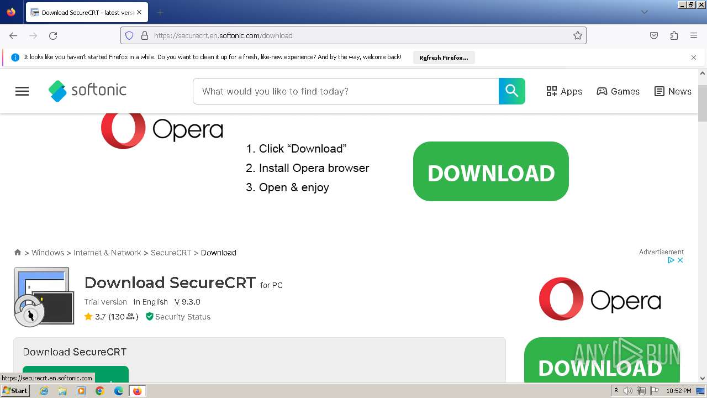The width and height of the screenshot is (707, 398).
Task: Focus the Softonic search field
Action: tap(346, 91)
